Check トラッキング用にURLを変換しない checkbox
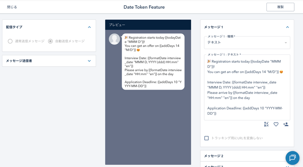The height and width of the screenshot is (167, 303). pos(207,138)
